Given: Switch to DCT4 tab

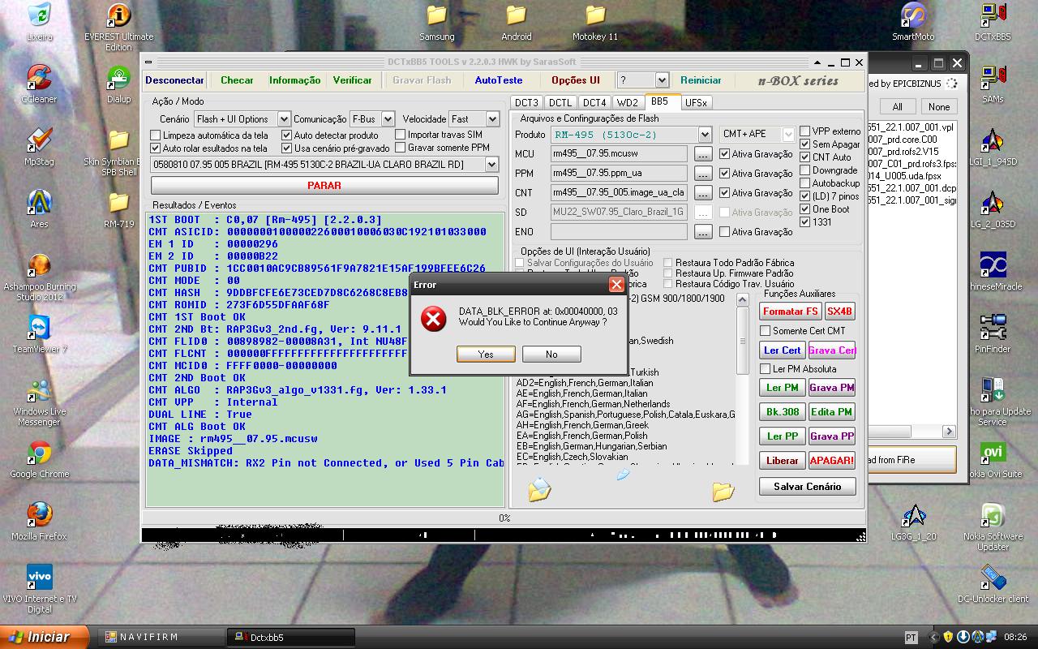Looking at the screenshot, I should 594,102.
